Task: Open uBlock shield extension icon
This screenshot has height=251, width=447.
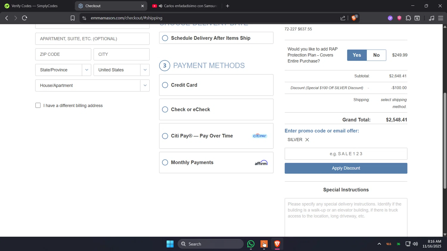Action: click(x=399, y=18)
